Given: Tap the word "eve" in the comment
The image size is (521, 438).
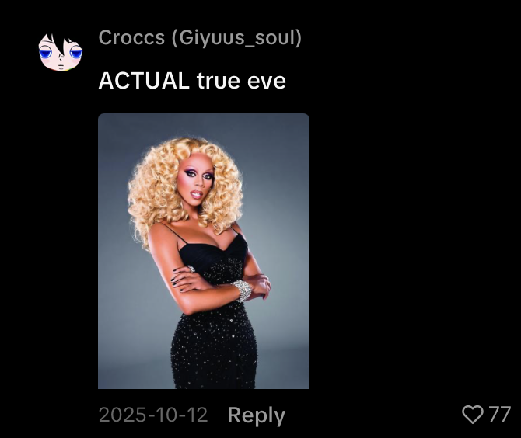Looking at the screenshot, I should tap(267, 82).
